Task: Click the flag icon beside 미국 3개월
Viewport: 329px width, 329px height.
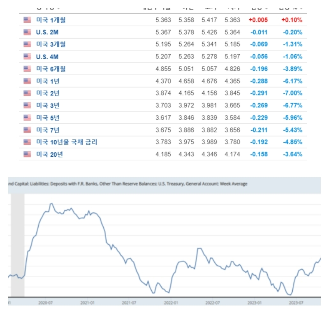Action: point(27,44)
